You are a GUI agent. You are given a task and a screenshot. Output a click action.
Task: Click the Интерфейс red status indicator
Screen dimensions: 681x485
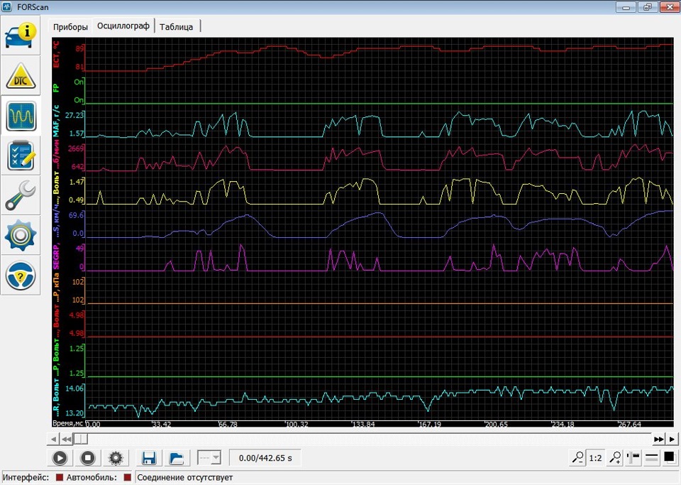[x=60, y=477]
